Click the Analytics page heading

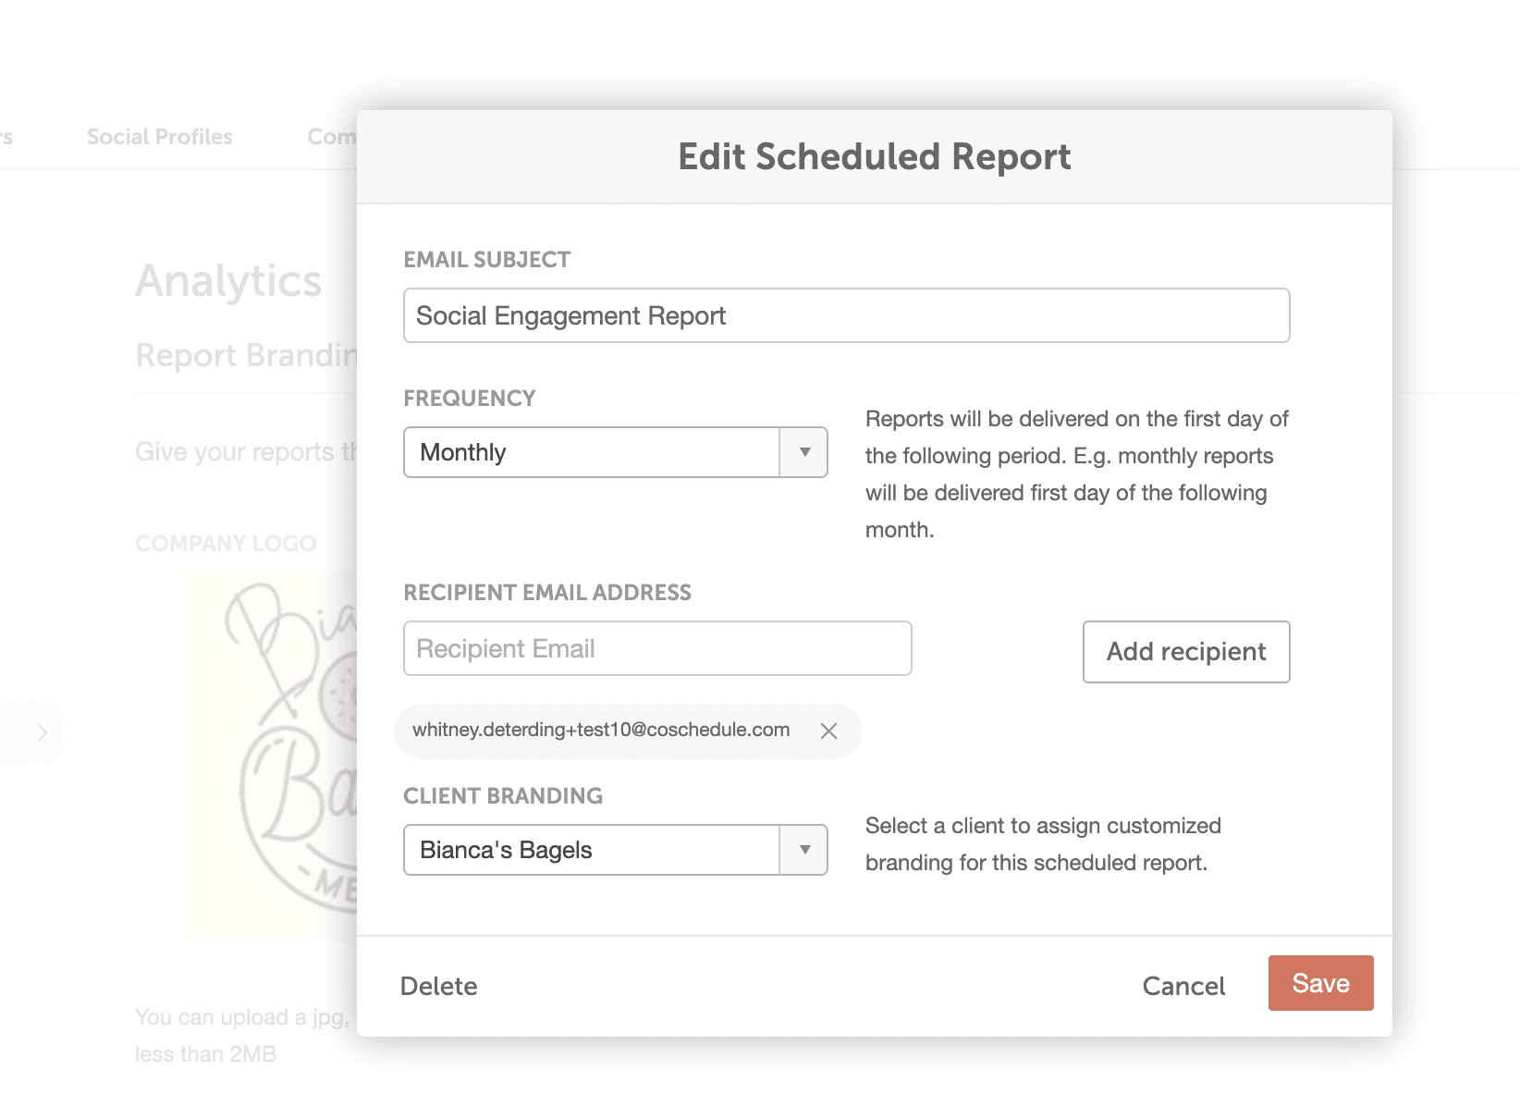click(x=228, y=281)
